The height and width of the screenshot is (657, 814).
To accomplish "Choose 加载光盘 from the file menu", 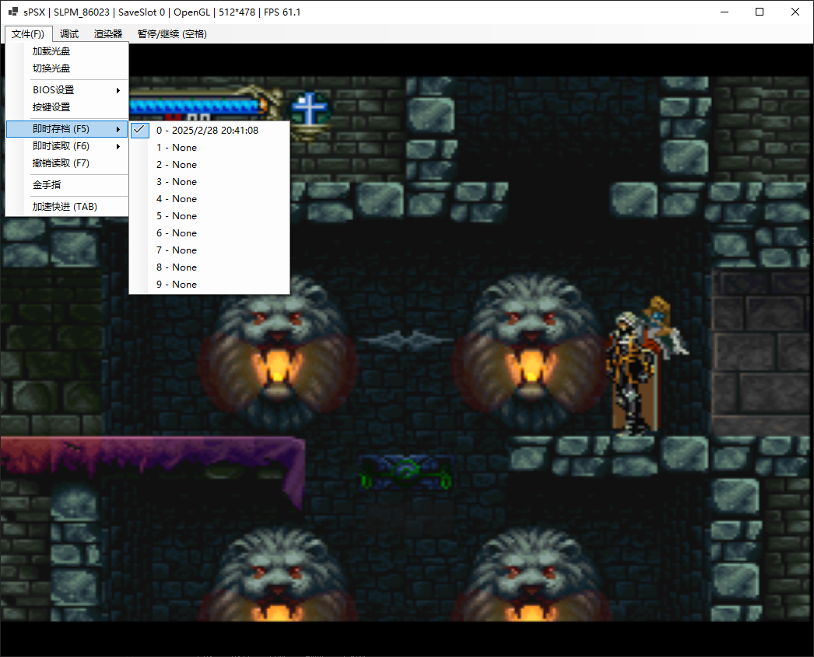I will [67, 51].
